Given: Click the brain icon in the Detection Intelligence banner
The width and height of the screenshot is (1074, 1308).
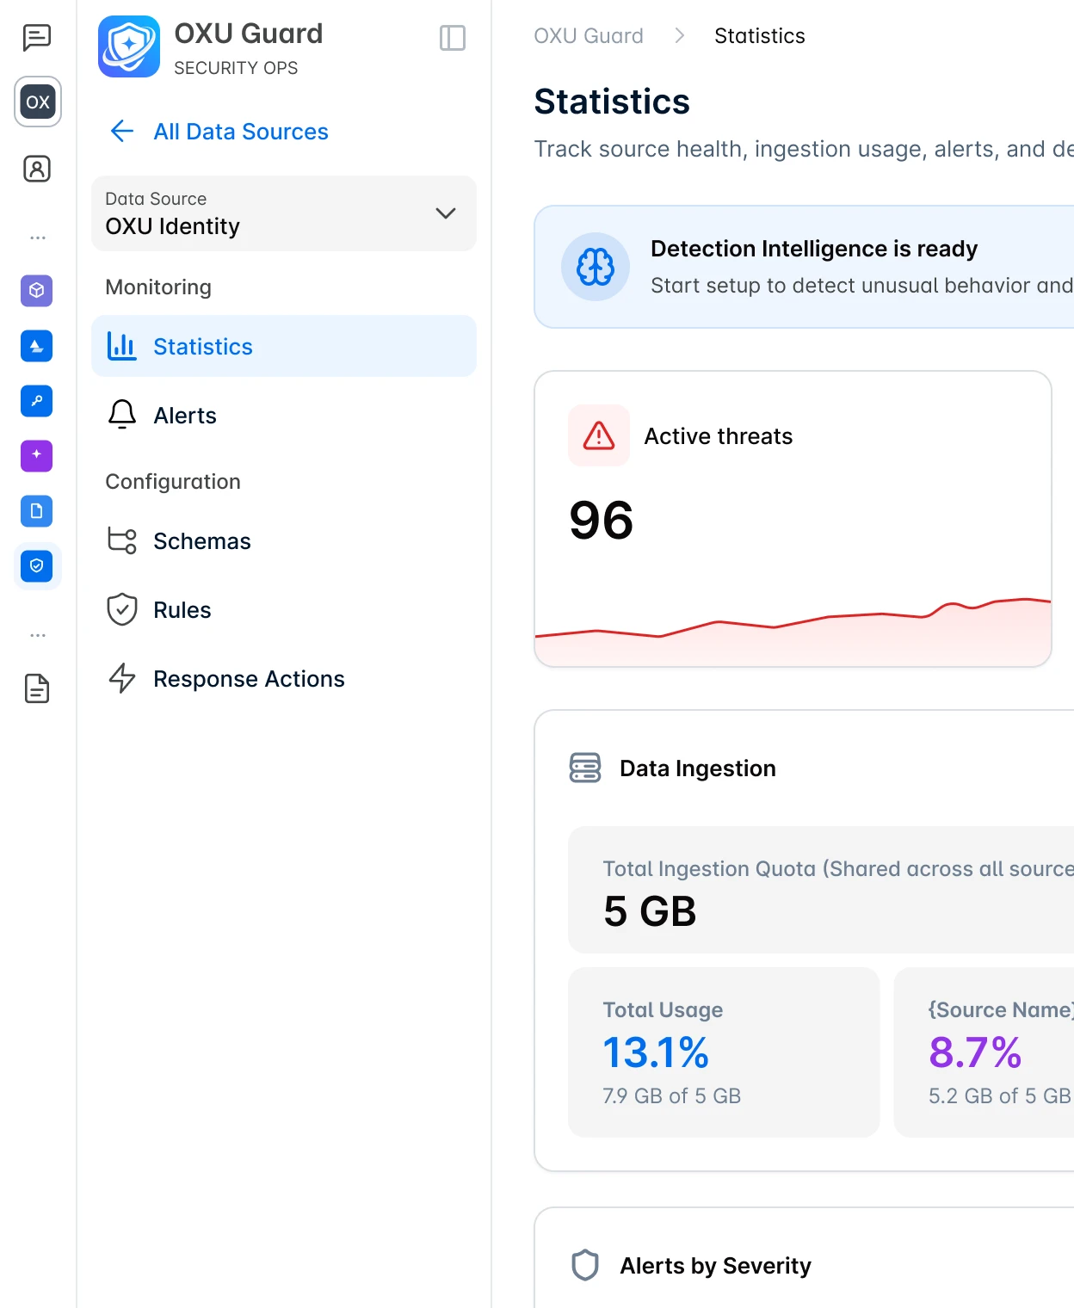Looking at the screenshot, I should (x=596, y=267).
